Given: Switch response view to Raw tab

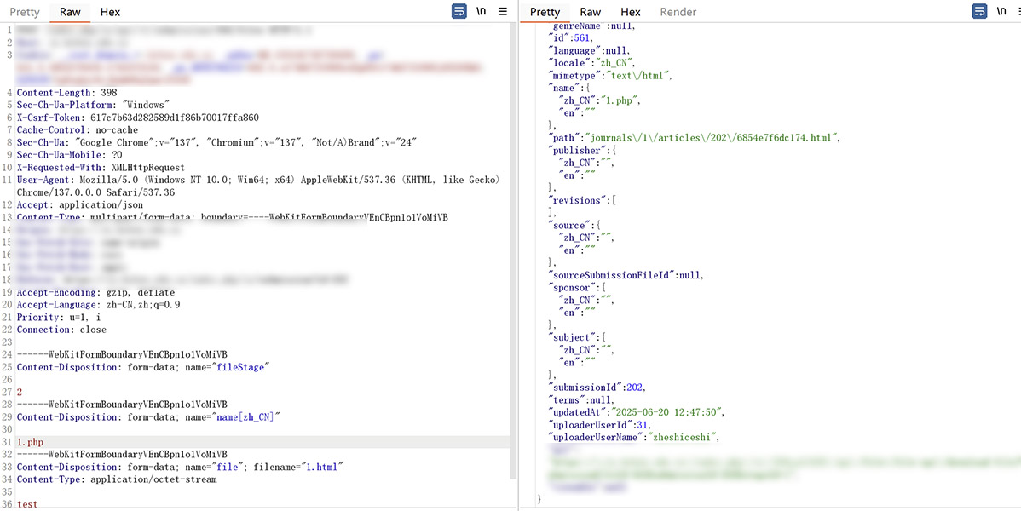Looking at the screenshot, I should click(590, 12).
